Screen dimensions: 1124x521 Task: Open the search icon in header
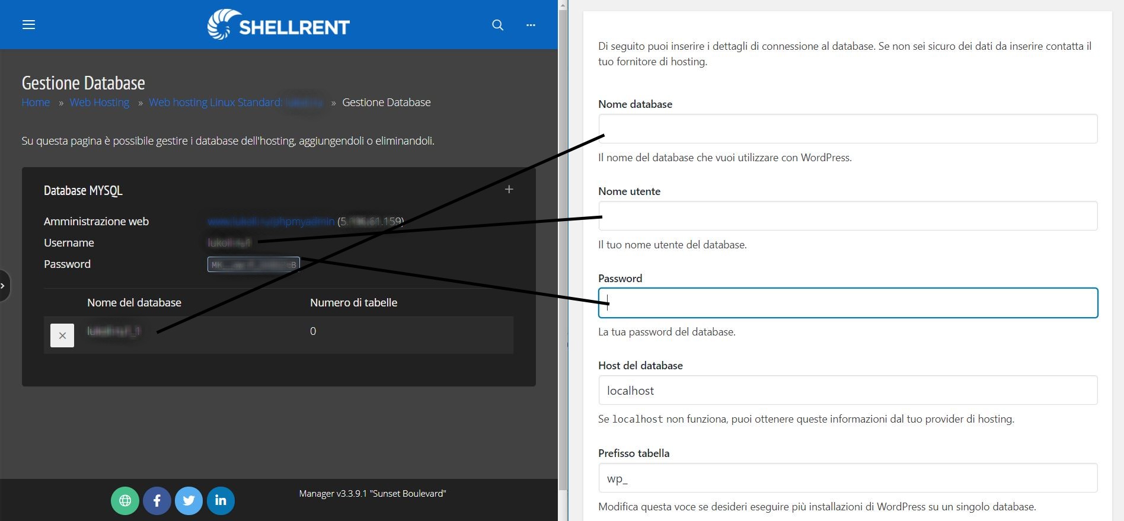click(498, 25)
